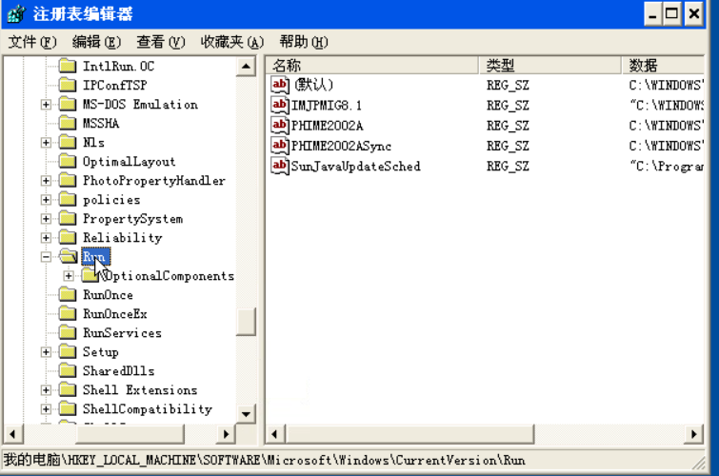Click the tree pane vertical scrollbar thumb

click(x=247, y=322)
